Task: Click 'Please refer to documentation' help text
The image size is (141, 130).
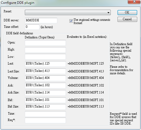Action: point(121,70)
